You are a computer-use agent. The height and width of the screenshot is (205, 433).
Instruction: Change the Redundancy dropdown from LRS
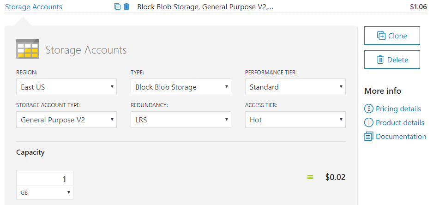pos(181,120)
